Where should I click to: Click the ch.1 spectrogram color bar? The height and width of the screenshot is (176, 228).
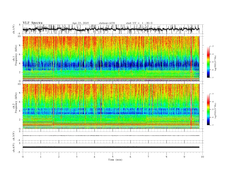coord(208,62)
